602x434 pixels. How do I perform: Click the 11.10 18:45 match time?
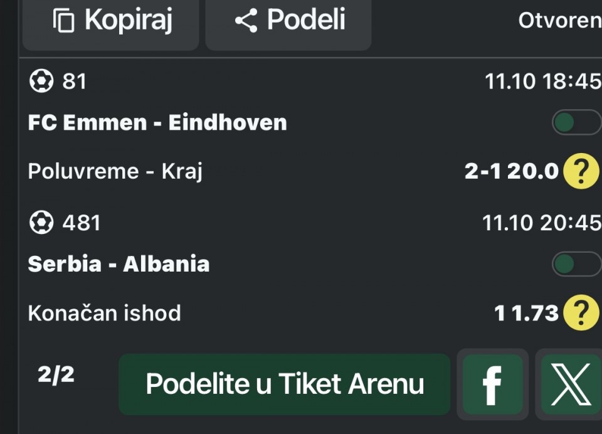click(542, 81)
